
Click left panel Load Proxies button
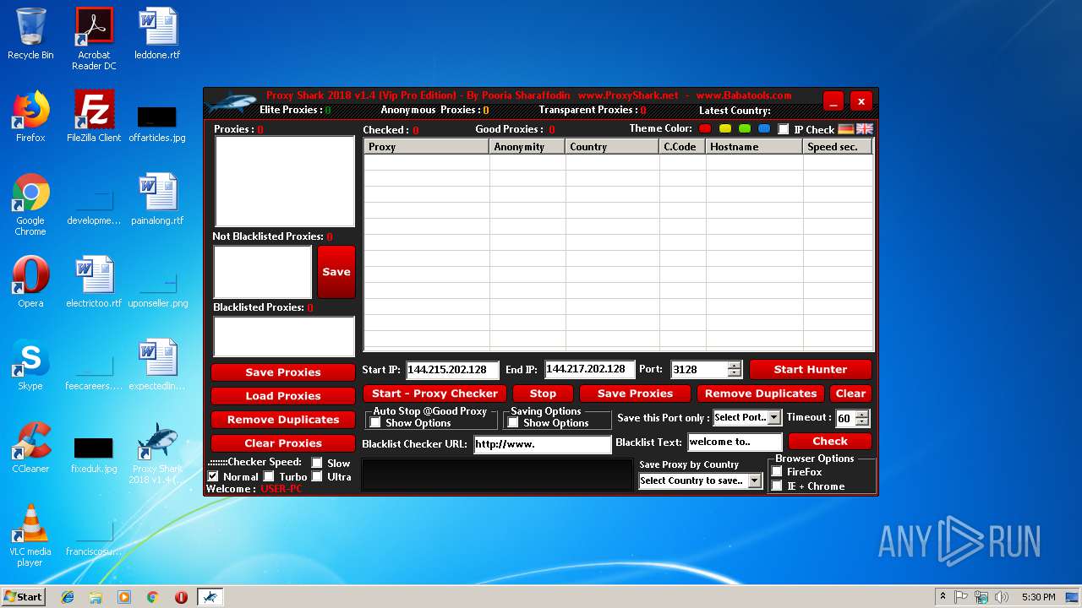[x=283, y=396]
